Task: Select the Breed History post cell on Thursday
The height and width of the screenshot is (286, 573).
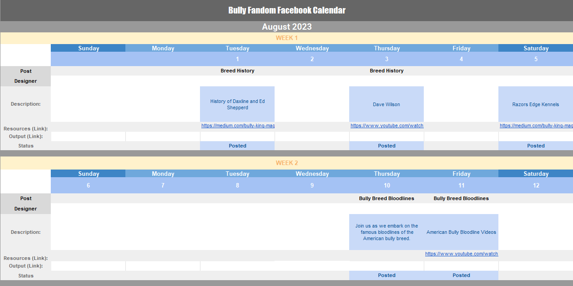Action: [x=386, y=71]
